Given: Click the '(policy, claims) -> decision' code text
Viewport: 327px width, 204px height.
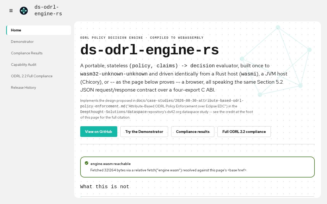Looking at the screenshot, I should click(172, 66).
